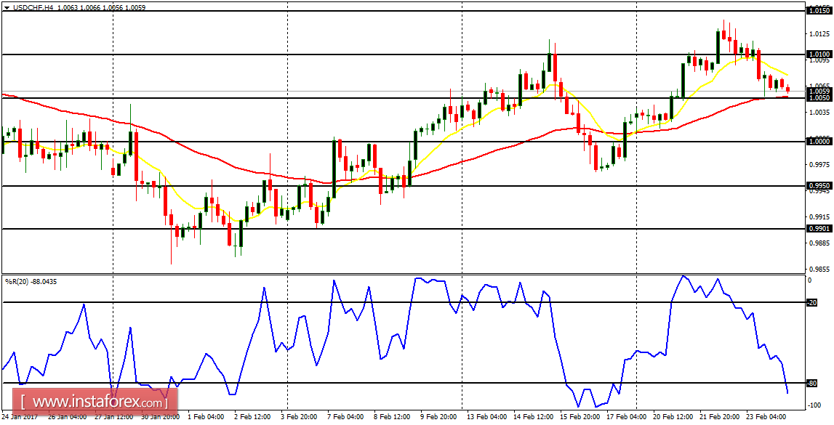Viewport: 834px width, 425px height.
Task: Click the 1.0150 boxed price level label
Action: coord(819,10)
